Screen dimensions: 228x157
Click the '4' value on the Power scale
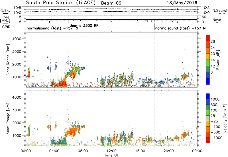tap(212, 79)
